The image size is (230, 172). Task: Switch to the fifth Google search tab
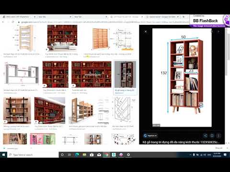pos(162,17)
